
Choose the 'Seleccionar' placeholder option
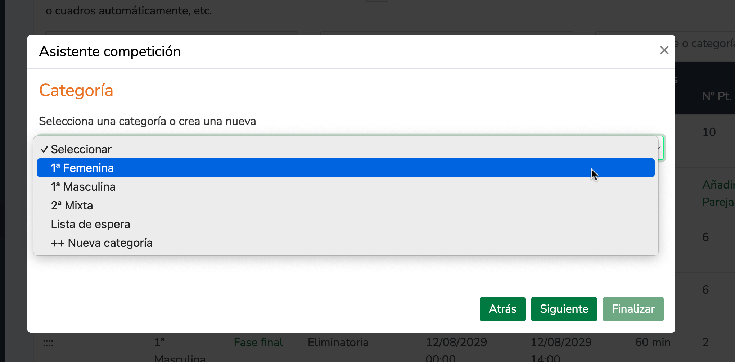click(81, 149)
